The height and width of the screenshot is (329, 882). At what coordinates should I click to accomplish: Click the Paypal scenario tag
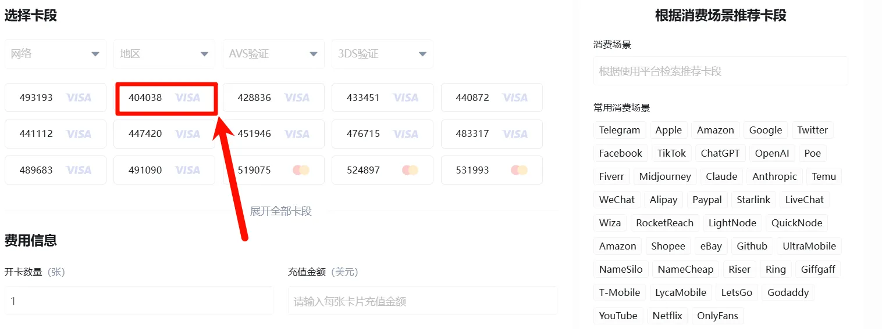pos(707,200)
